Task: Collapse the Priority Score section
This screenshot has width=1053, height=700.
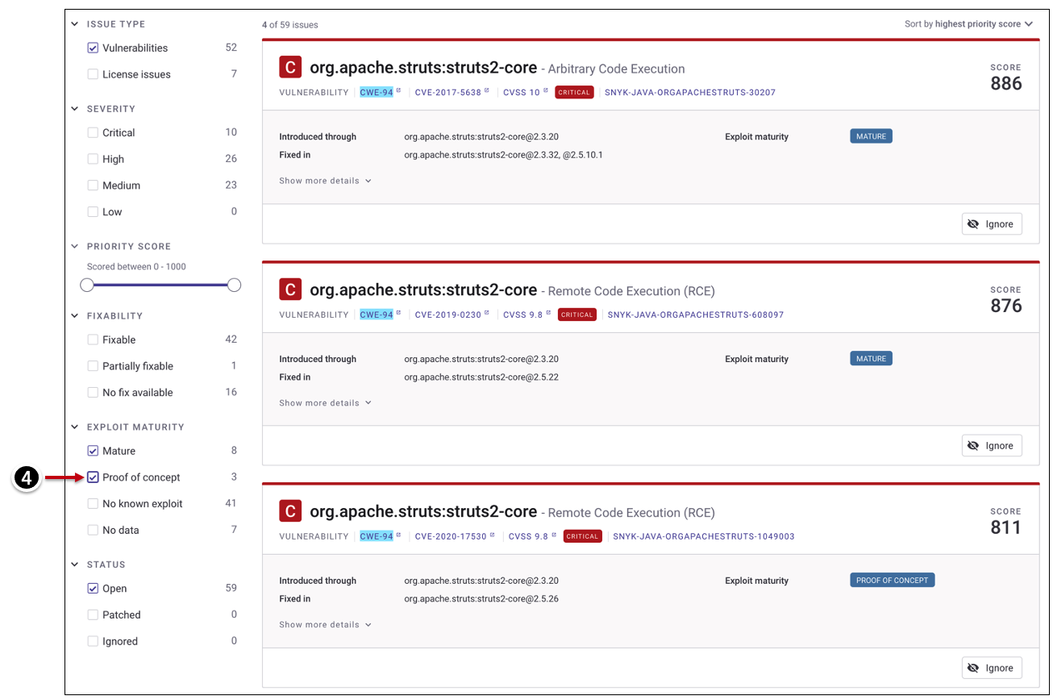Action: click(x=75, y=247)
